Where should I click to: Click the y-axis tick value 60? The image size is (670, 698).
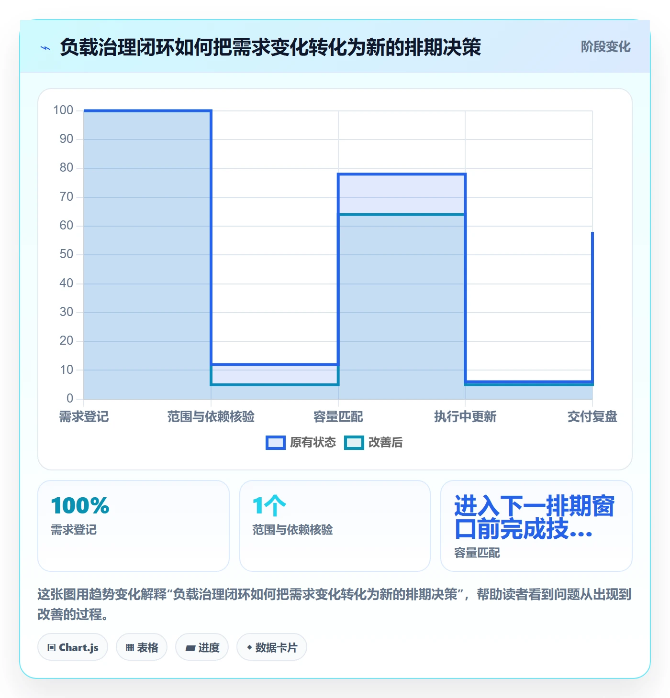67,226
